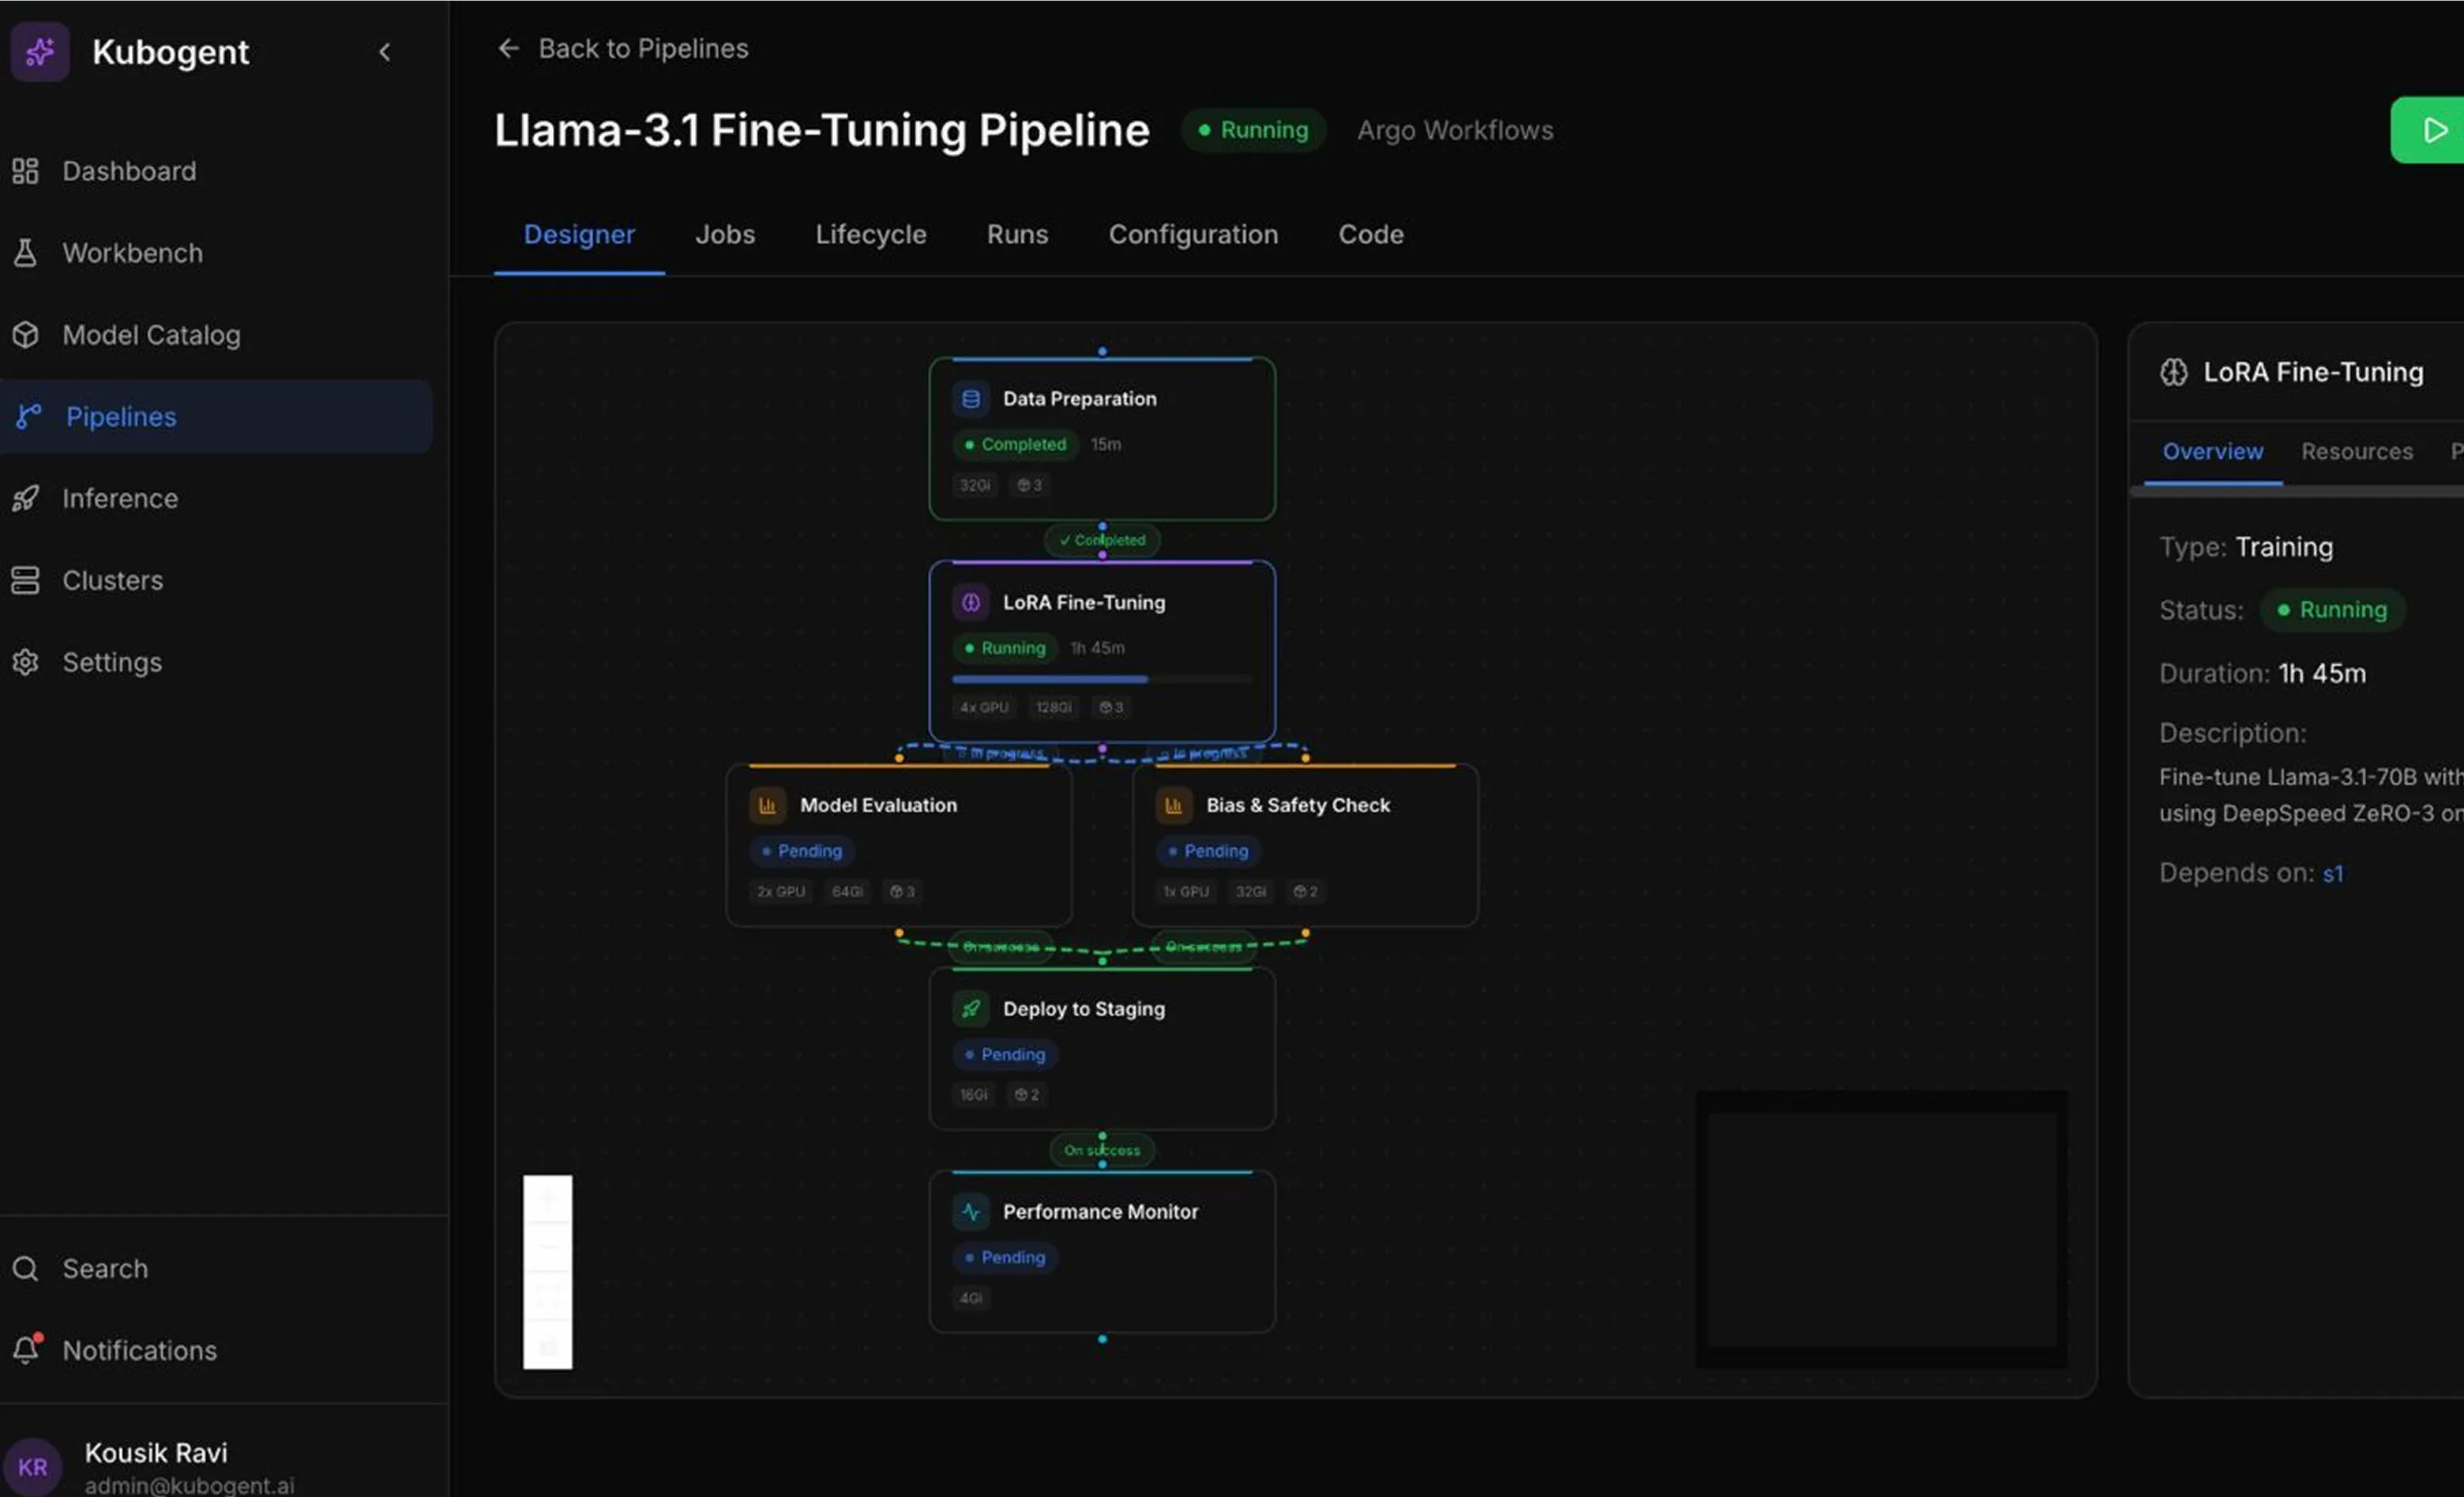The image size is (2464, 1497).
Task: Click the Model Evaluation node's chart icon
Action: [x=767, y=805]
